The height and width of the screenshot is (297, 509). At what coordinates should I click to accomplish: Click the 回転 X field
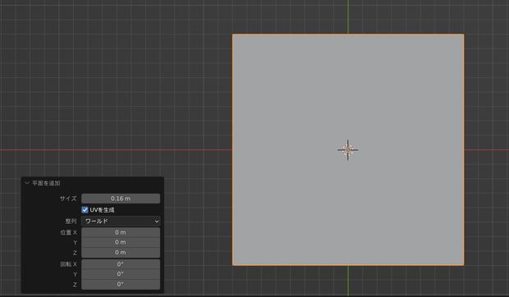(x=121, y=264)
